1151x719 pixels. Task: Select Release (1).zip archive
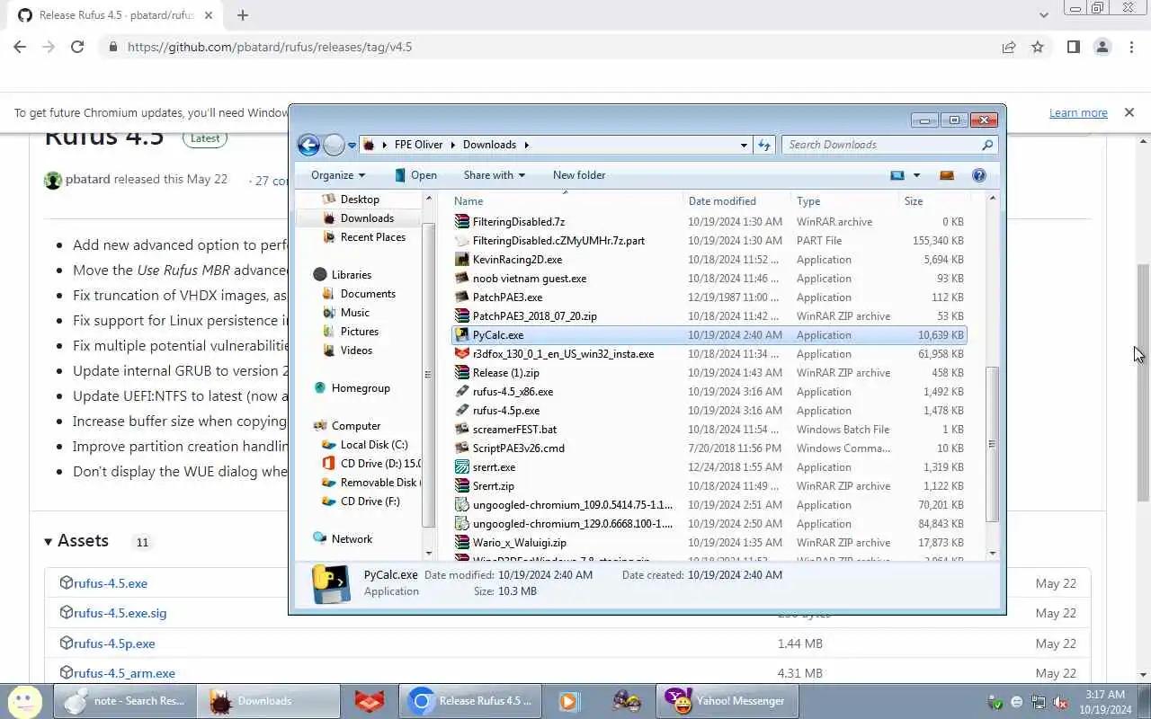pos(505,373)
